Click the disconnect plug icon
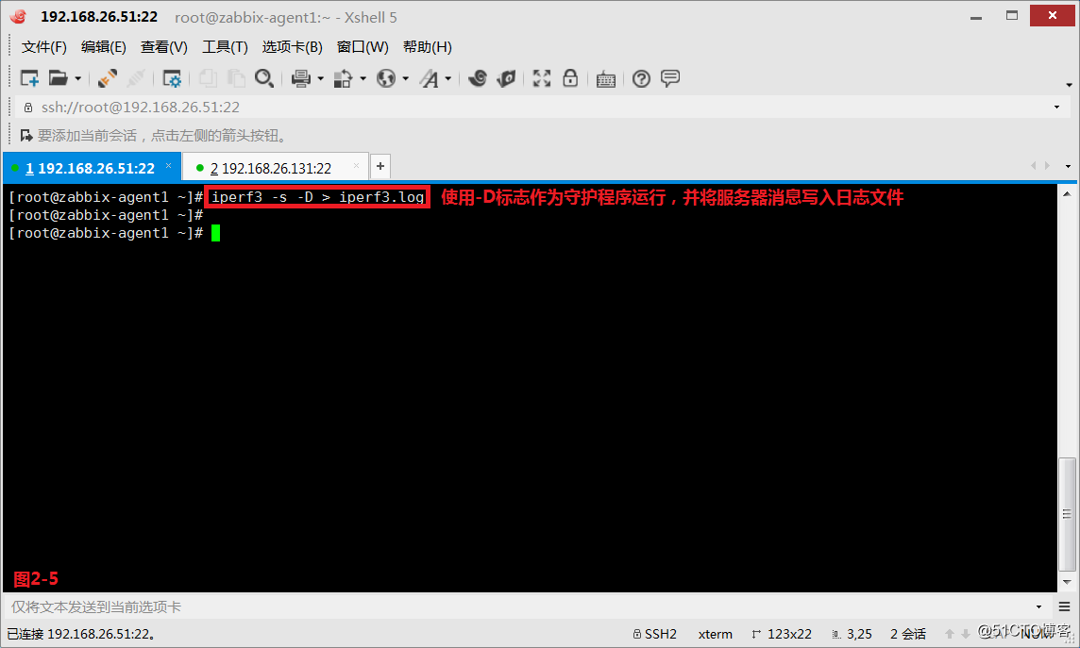 [136, 78]
